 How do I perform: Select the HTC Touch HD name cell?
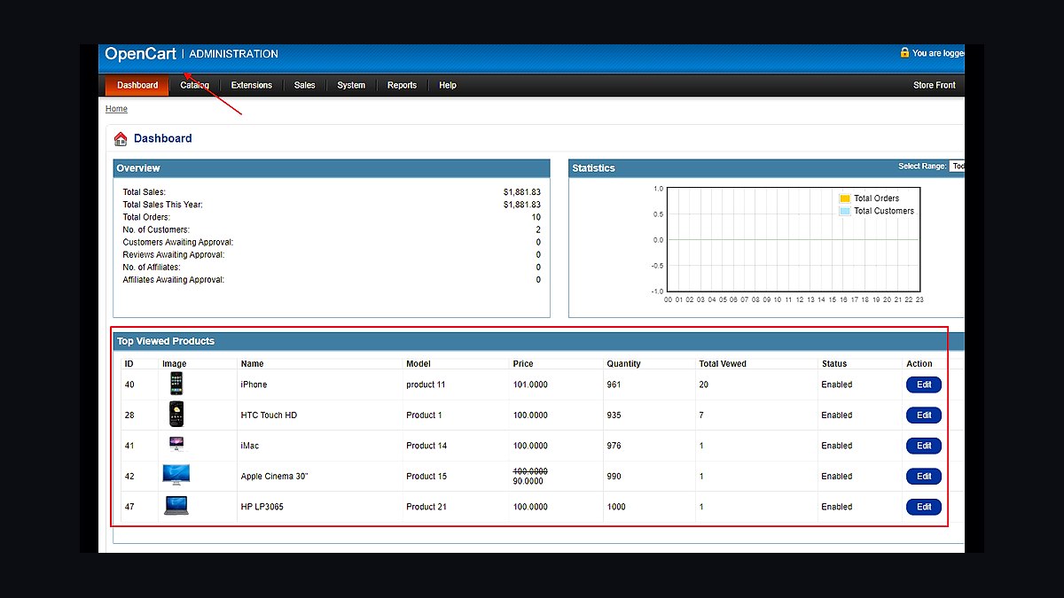pyautogui.click(x=269, y=415)
